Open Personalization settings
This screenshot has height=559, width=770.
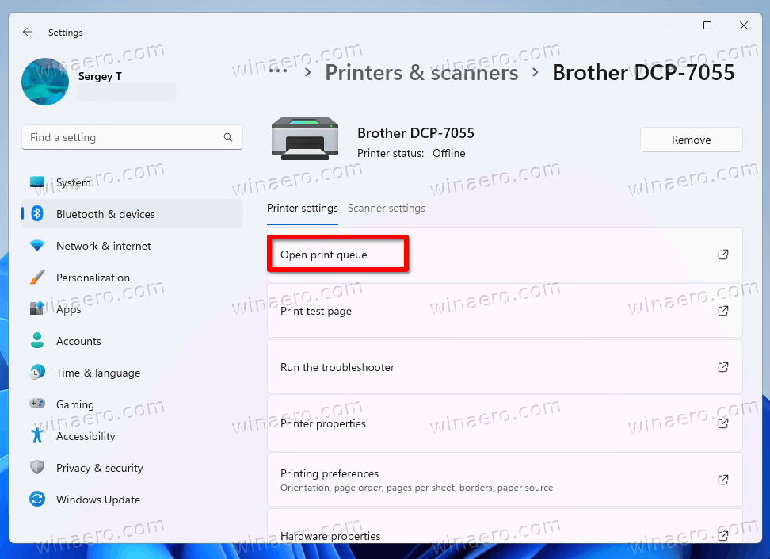132,278
